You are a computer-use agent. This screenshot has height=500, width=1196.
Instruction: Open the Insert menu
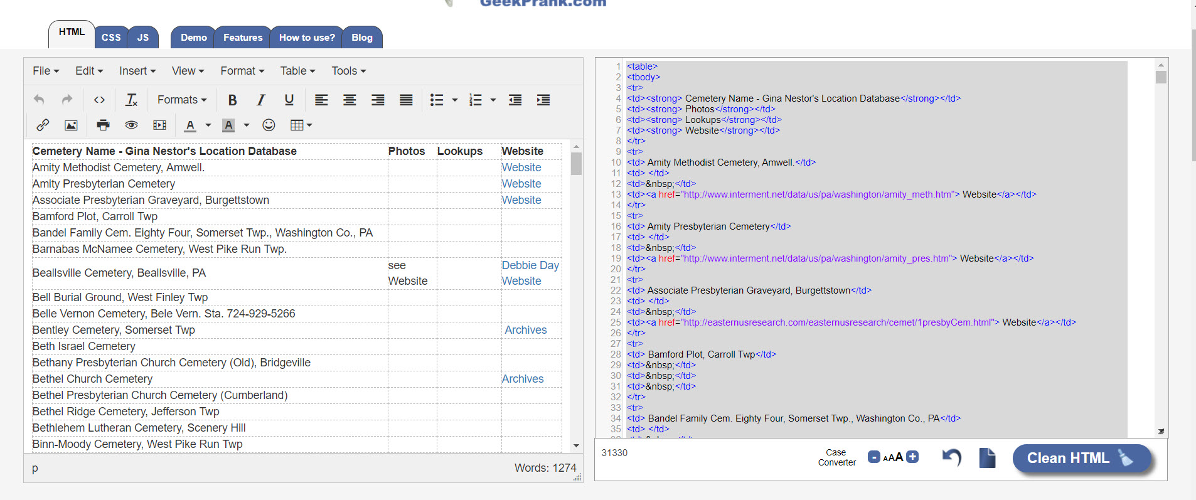click(x=137, y=71)
